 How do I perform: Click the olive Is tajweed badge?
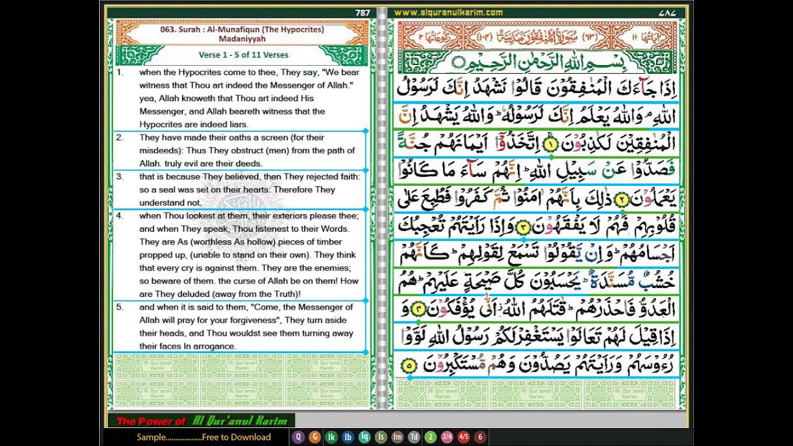pos(381,437)
